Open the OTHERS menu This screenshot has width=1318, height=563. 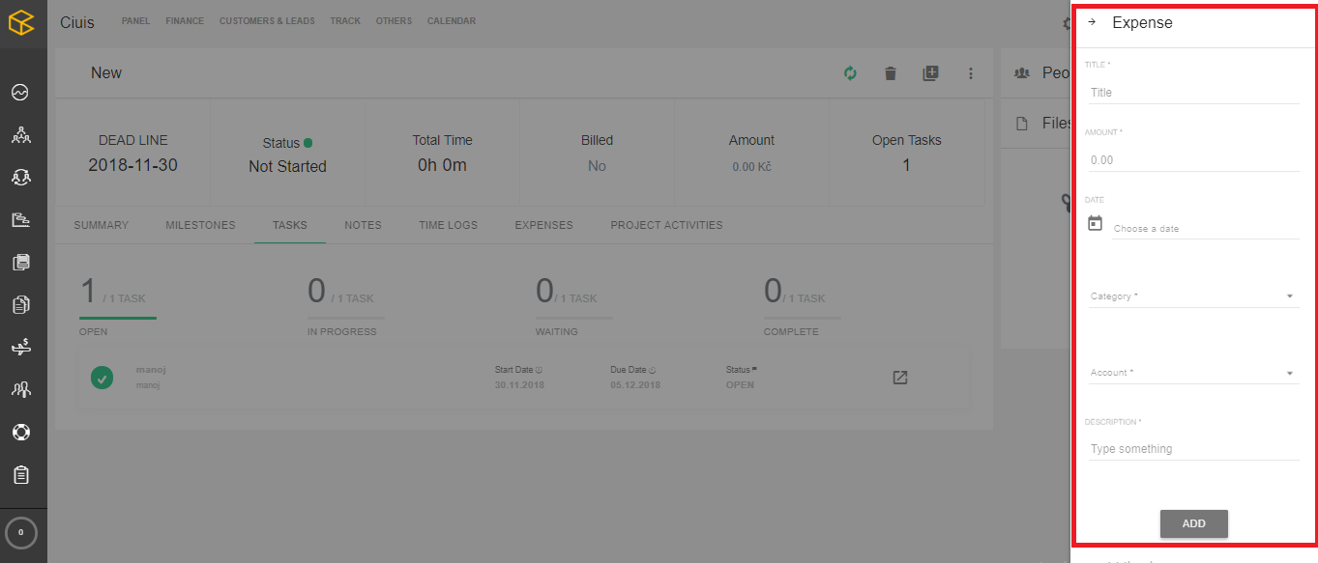pos(394,21)
